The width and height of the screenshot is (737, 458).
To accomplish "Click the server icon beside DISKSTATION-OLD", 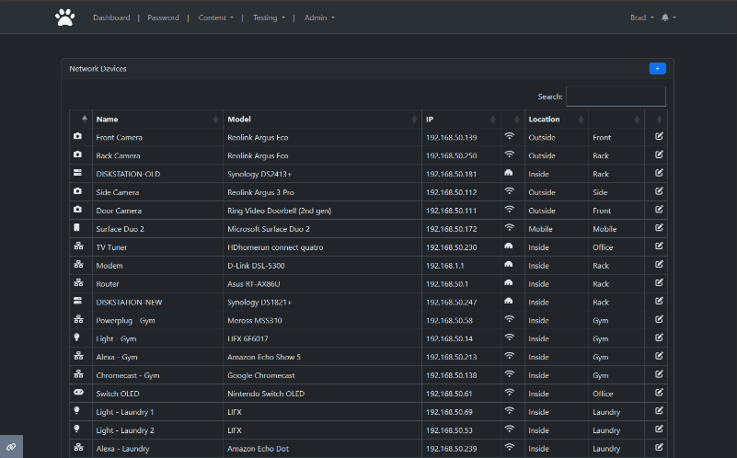I will (x=77, y=173).
